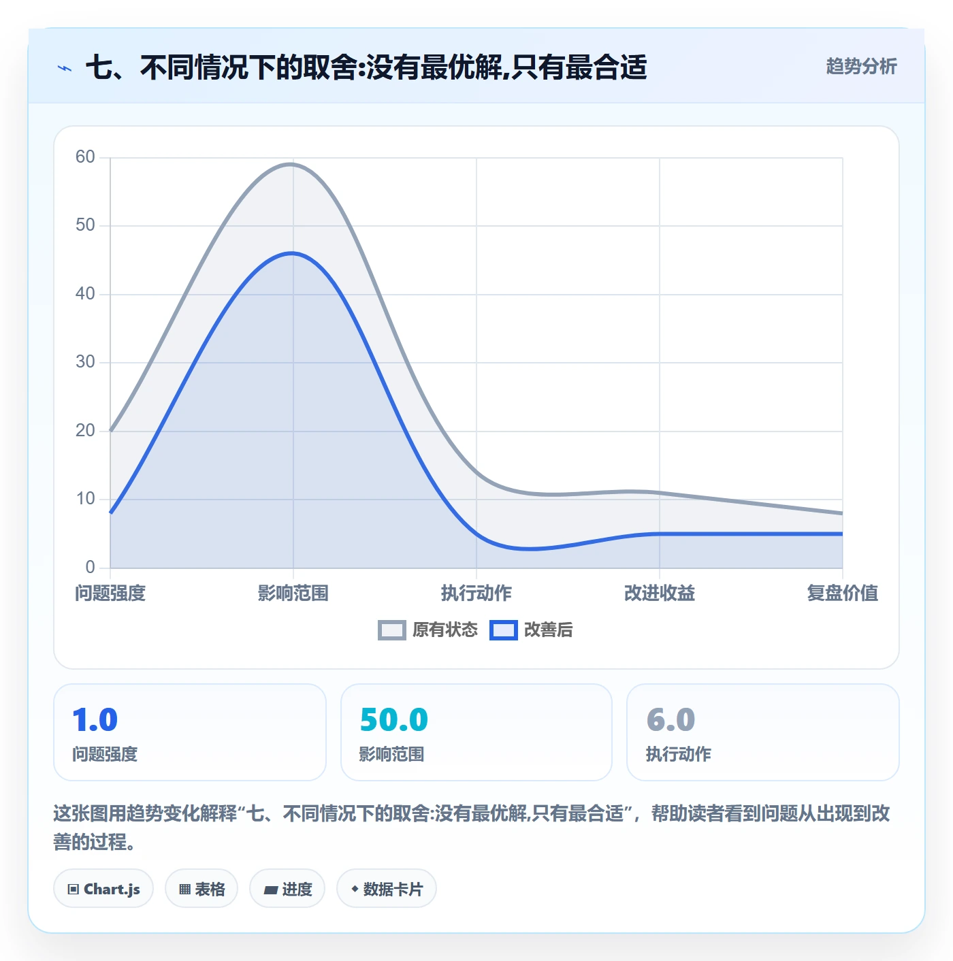The height and width of the screenshot is (961, 953).
Task: Click the 1.0 stat value
Action: [95, 720]
